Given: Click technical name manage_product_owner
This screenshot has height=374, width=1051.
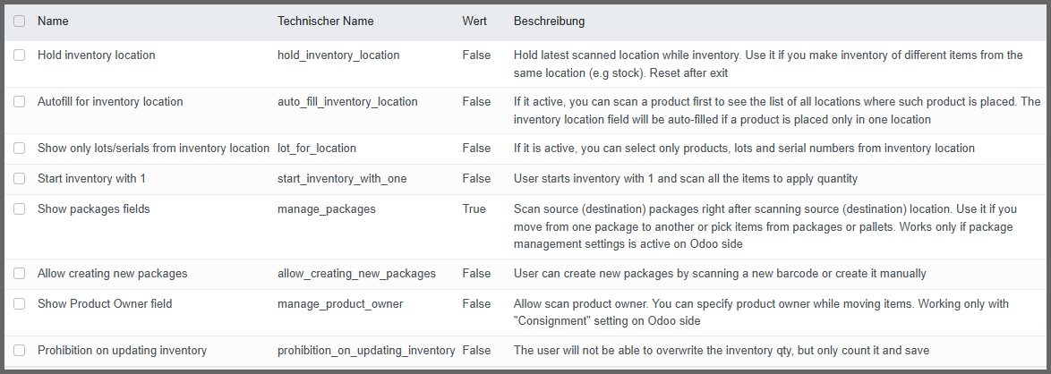Looking at the screenshot, I should click(x=340, y=304).
